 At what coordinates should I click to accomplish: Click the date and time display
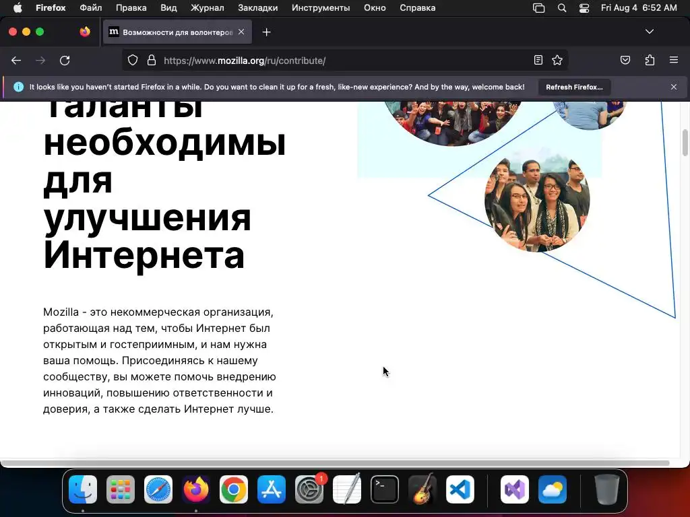pyautogui.click(x=639, y=8)
